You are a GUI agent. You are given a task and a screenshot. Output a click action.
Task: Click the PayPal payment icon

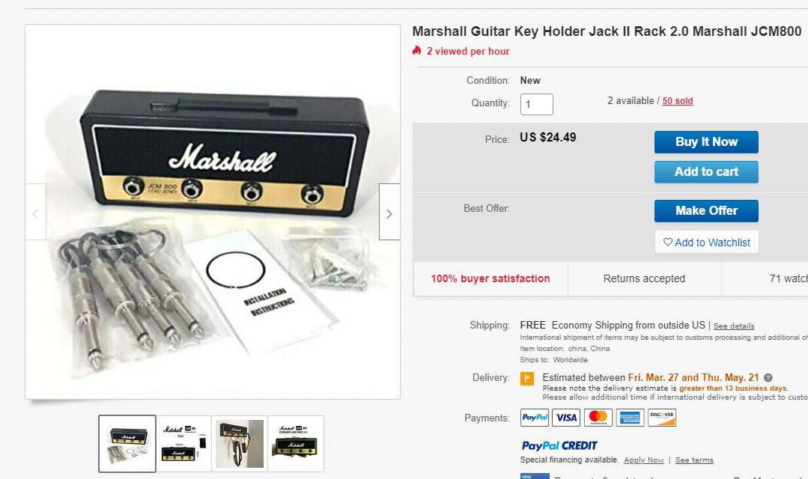(535, 418)
